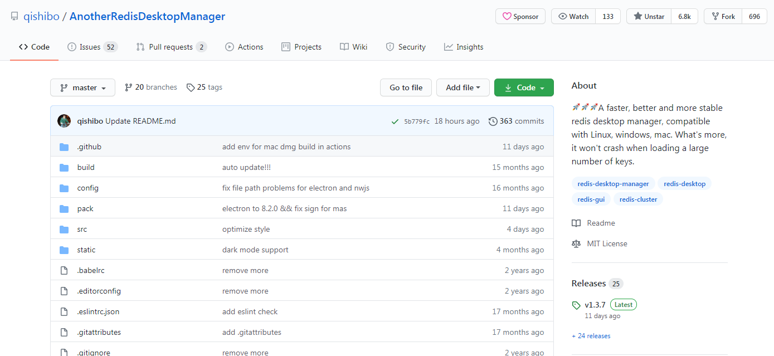Click the src folder icon
This screenshot has width=774, height=356.
click(x=64, y=229)
